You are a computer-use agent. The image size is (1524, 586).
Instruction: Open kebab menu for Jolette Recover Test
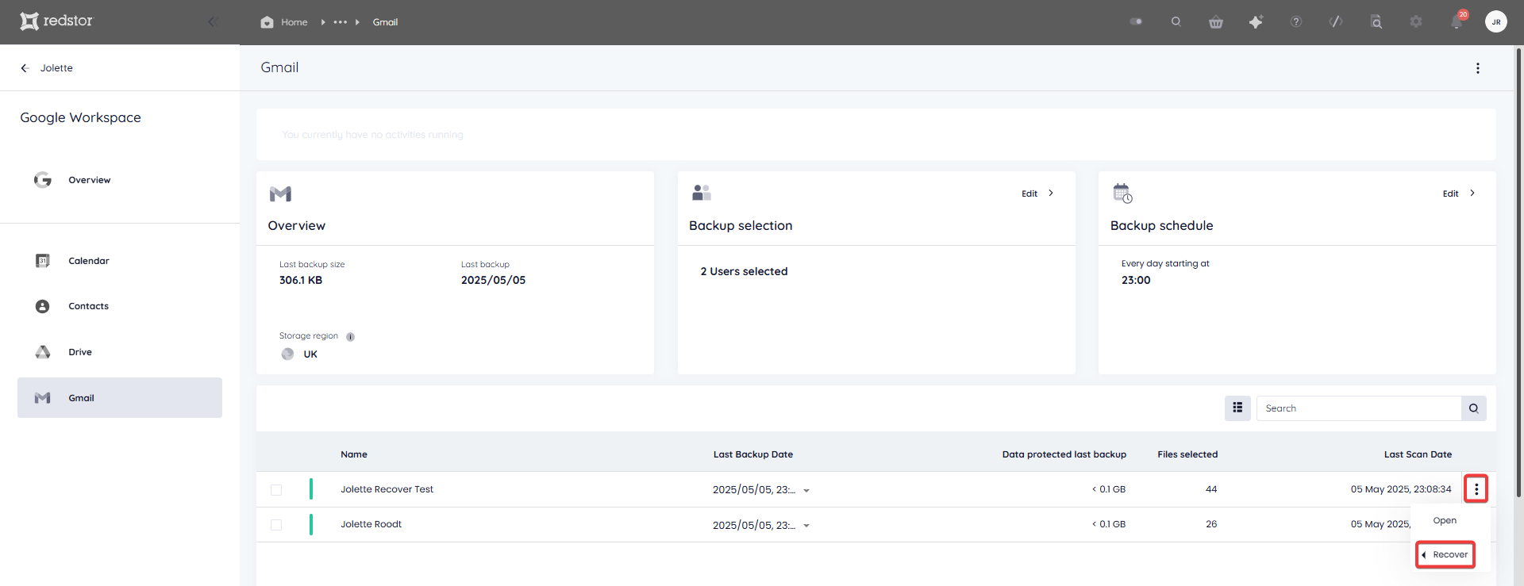1476,489
